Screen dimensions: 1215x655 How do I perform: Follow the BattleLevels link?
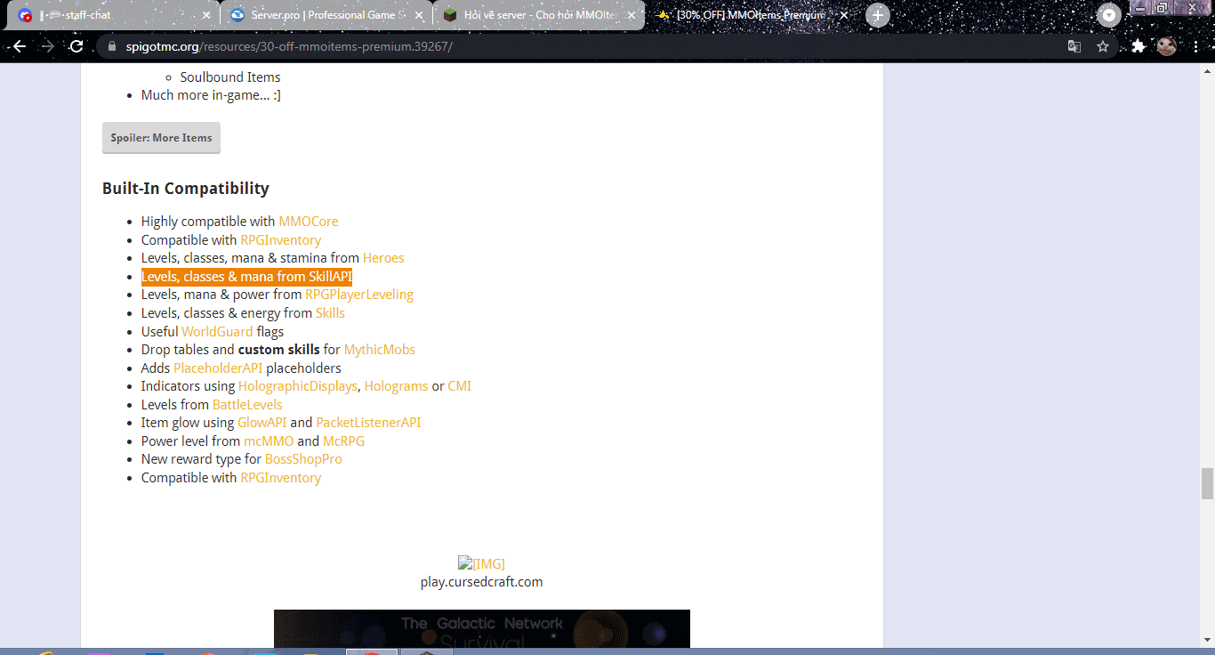(x=247, y=405)
